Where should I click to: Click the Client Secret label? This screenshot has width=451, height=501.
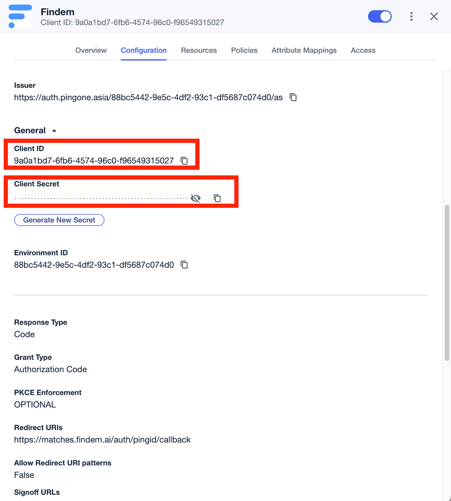tap(37, 184)
